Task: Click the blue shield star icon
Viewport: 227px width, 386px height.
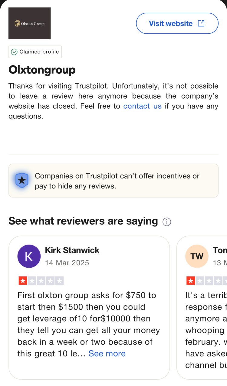Action: click(x=22, y=181)
